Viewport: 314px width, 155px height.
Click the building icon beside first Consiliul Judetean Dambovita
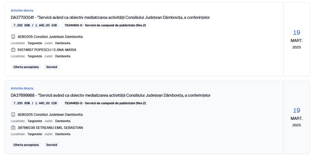[13, 37]
